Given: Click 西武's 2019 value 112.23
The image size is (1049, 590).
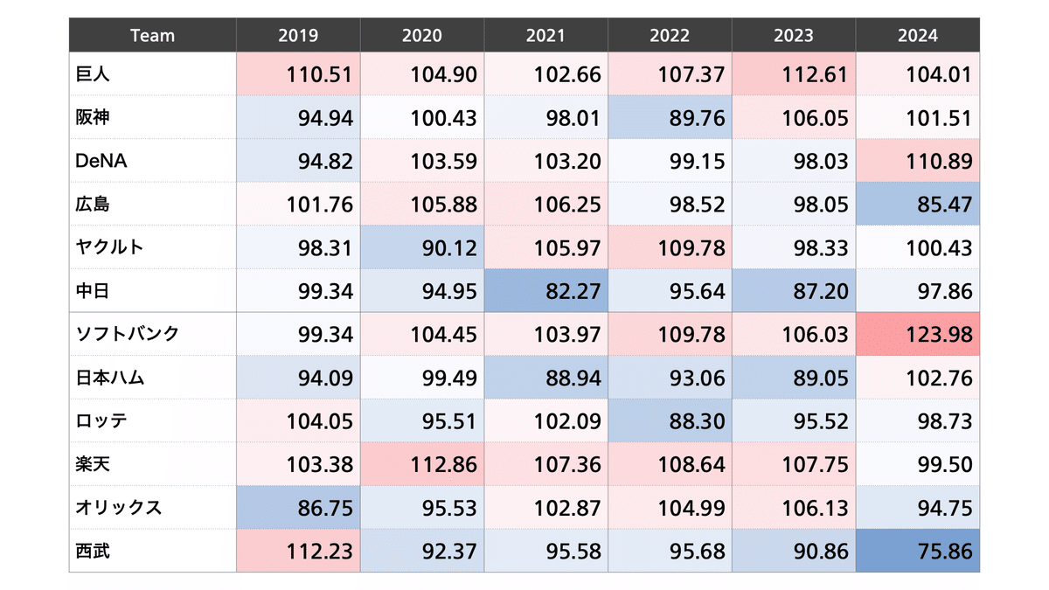Looking at the screenshot, I should [298, 551].
